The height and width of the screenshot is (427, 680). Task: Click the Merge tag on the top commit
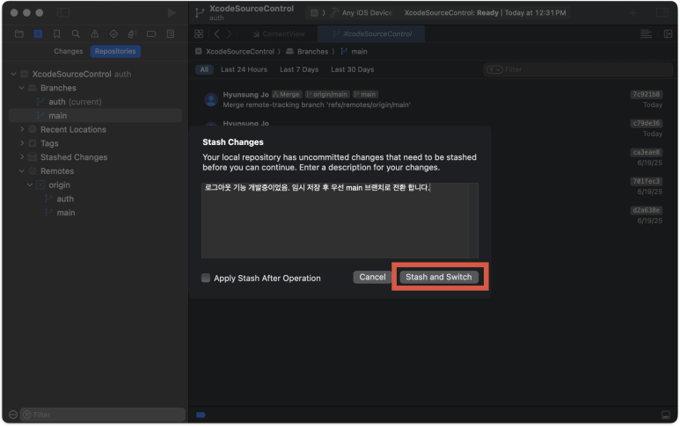(286, 94)
